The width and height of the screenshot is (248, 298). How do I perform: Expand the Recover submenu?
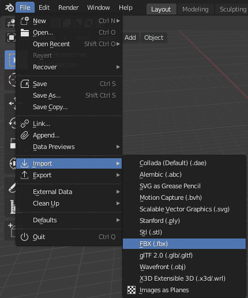tap(69, 67)
